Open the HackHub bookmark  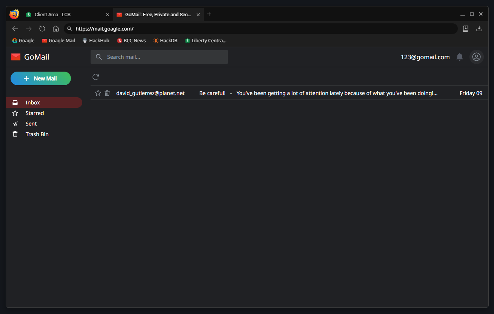pos(96,41)
